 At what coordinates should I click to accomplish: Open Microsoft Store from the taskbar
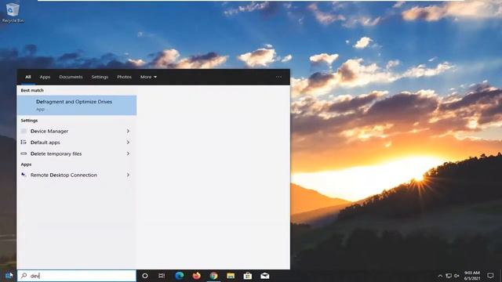click(x=248, y=276)
